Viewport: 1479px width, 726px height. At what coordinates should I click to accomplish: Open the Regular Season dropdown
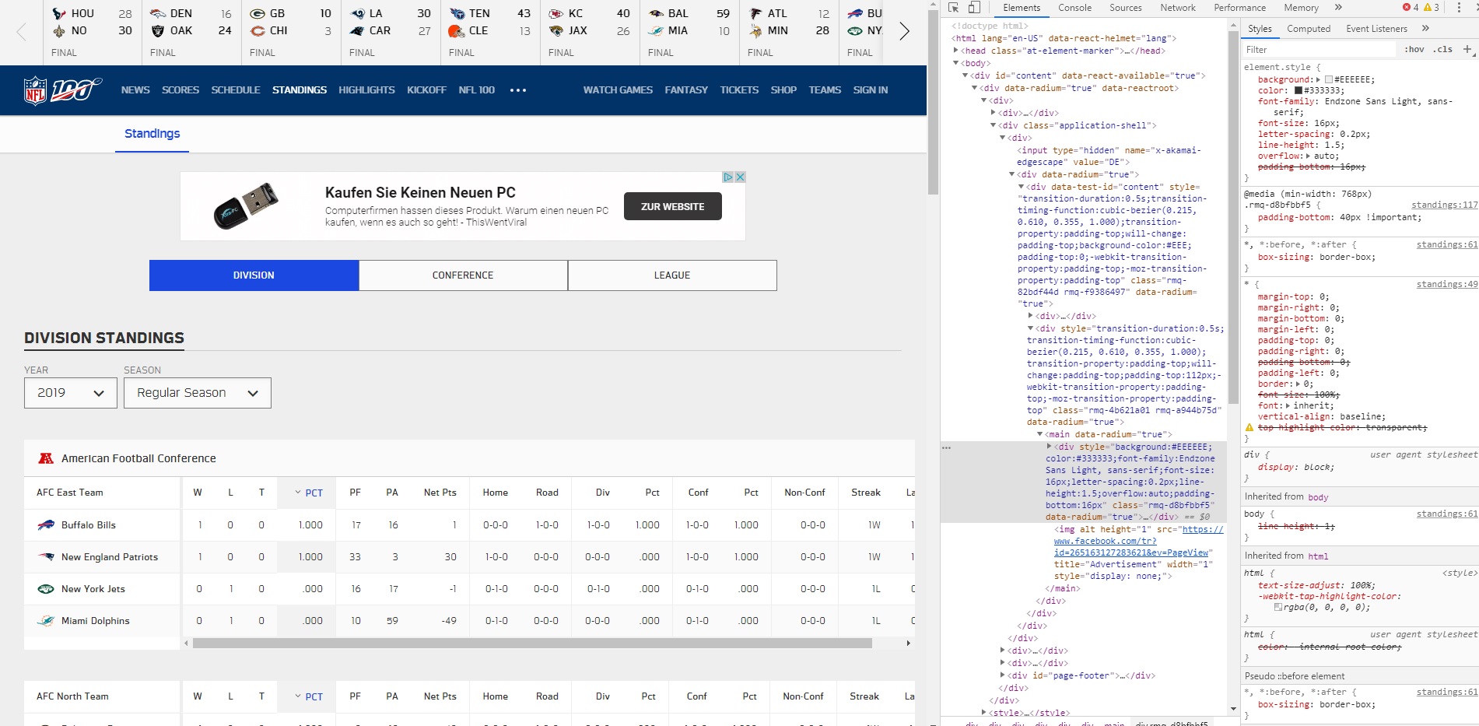click(198, 393)
